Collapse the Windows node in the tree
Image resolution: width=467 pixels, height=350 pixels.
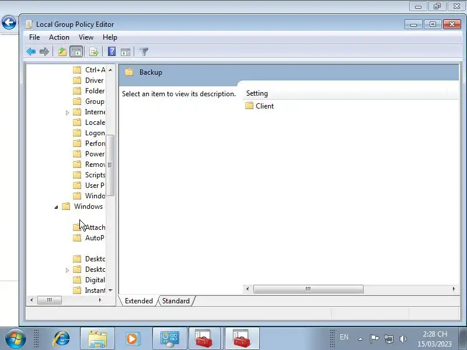pyautogui.click(x=56, y=207)
